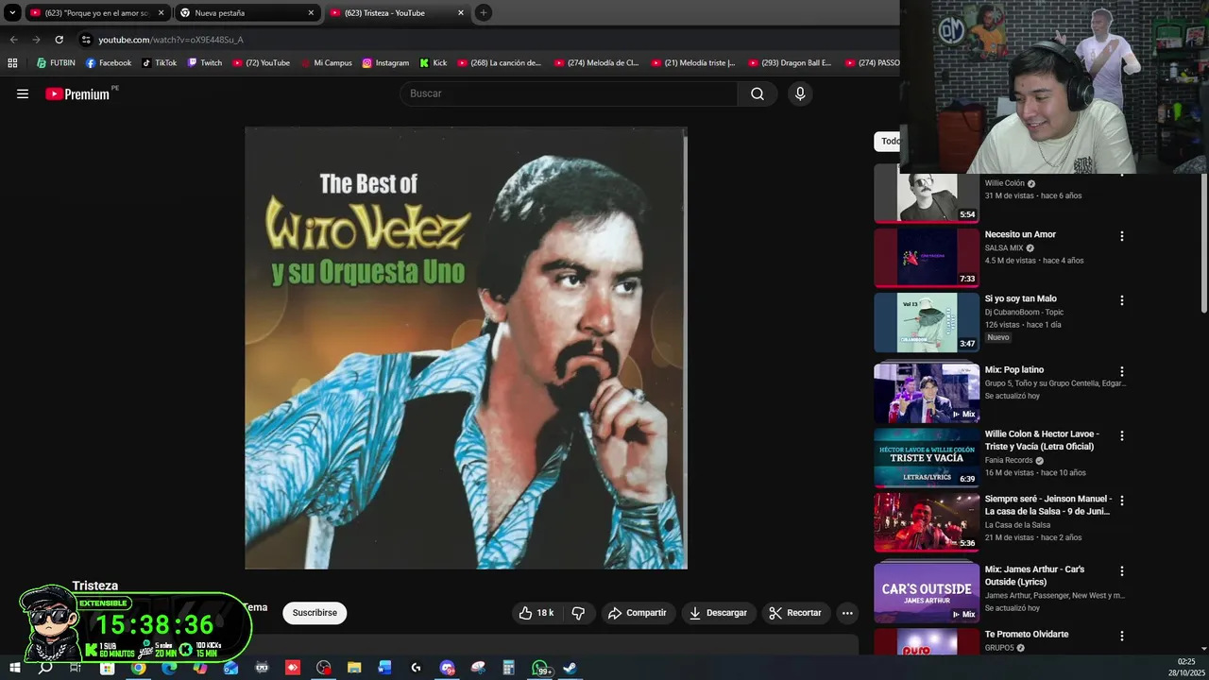
Task: Open options for Car's Outside mix
Action: (x=1122, y=571)
